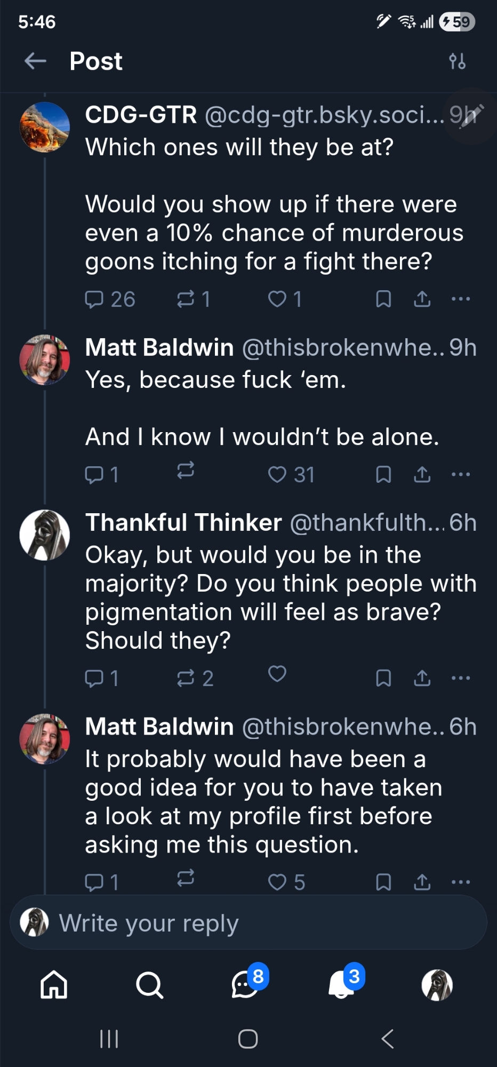
Task: Open thread settings filter icon
Action: click(457, 61)
